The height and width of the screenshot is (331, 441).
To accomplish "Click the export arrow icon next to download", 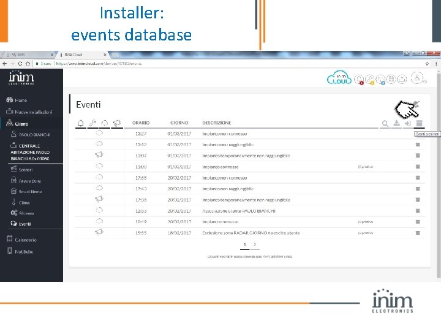I will coord(407,123).
